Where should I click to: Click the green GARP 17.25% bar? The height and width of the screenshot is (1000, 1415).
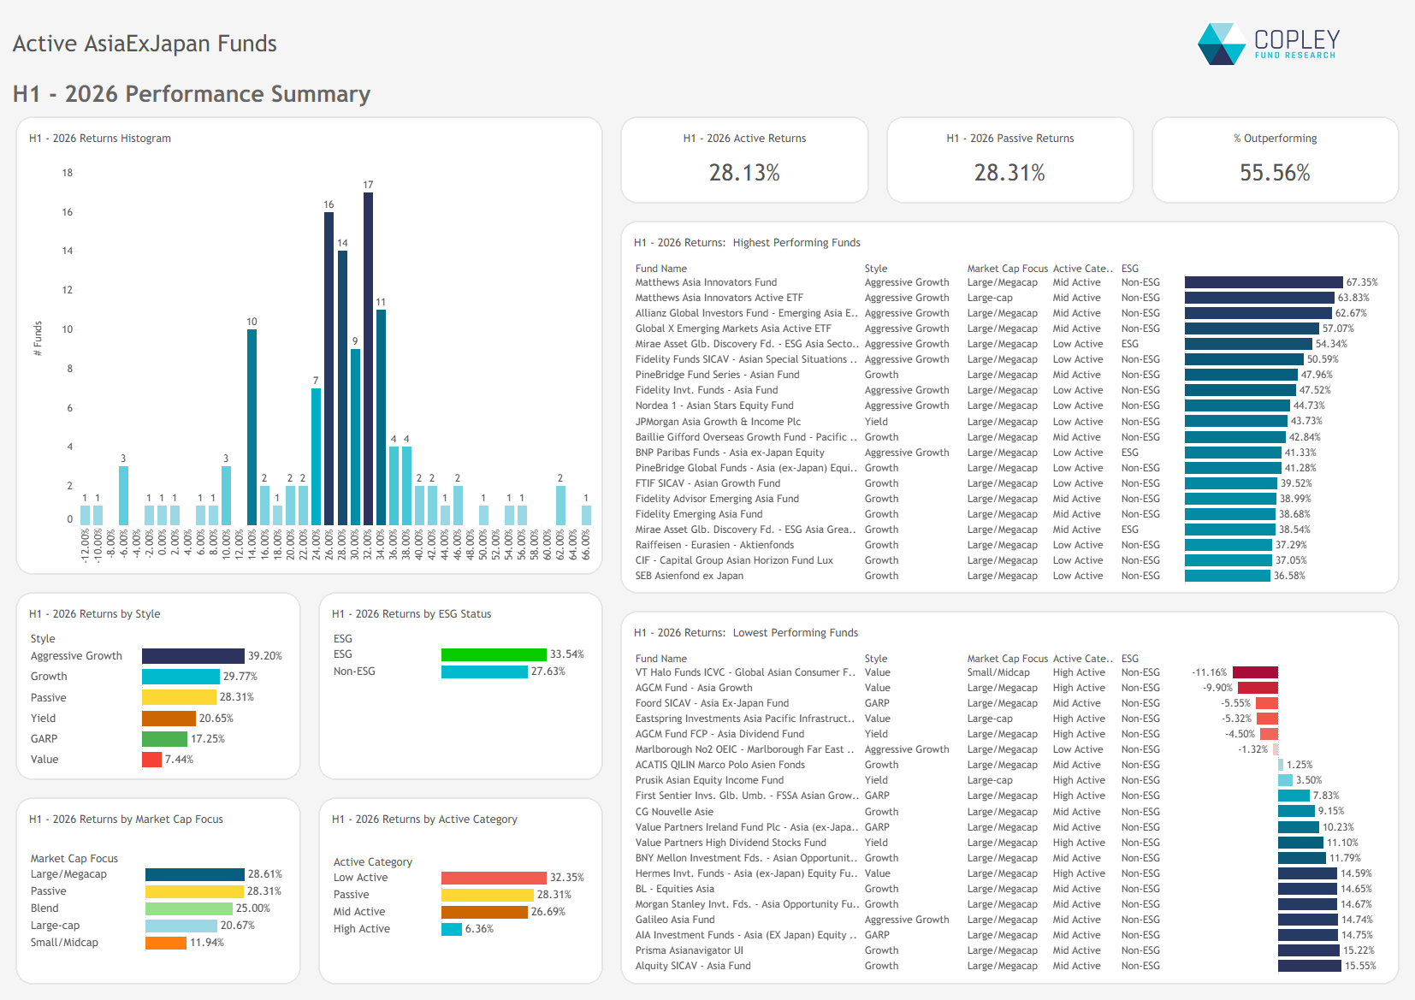point(164,739)
